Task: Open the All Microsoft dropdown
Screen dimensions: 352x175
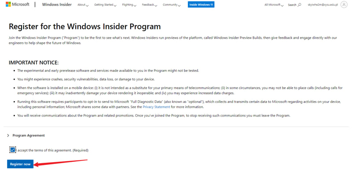Action: coord(274,5)
